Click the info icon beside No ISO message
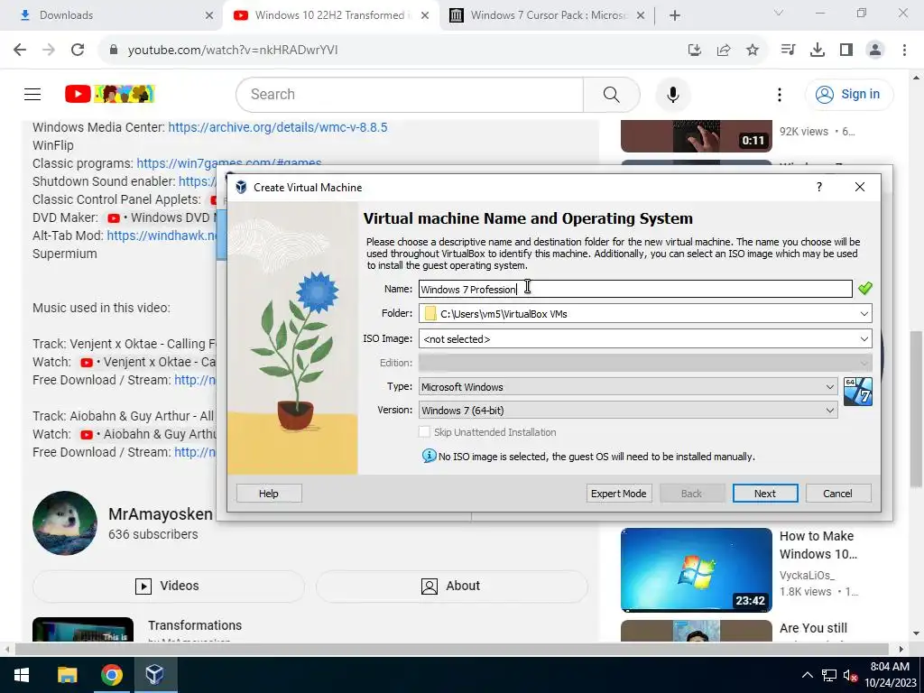 [429, 456]
